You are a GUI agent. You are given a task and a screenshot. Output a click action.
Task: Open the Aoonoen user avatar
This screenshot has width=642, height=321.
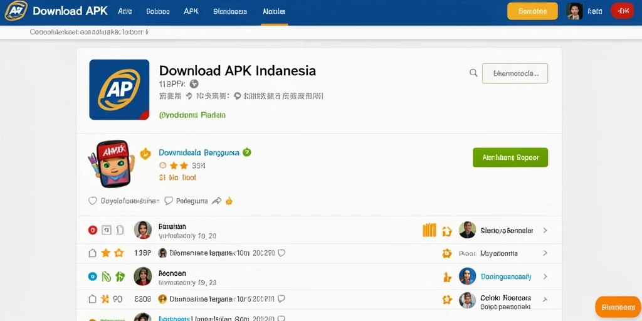coord(143,276)
